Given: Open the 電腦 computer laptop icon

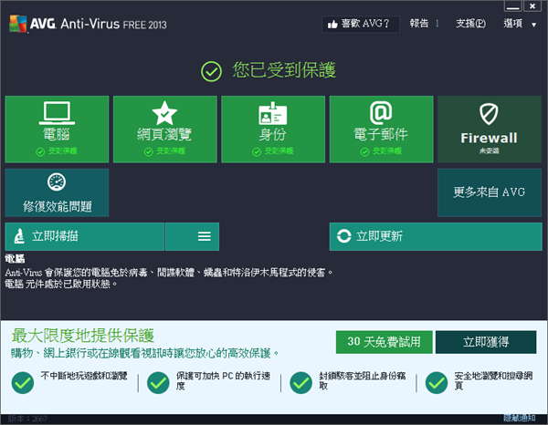Looking at the screenshot, I should click(x=57, y=113).
